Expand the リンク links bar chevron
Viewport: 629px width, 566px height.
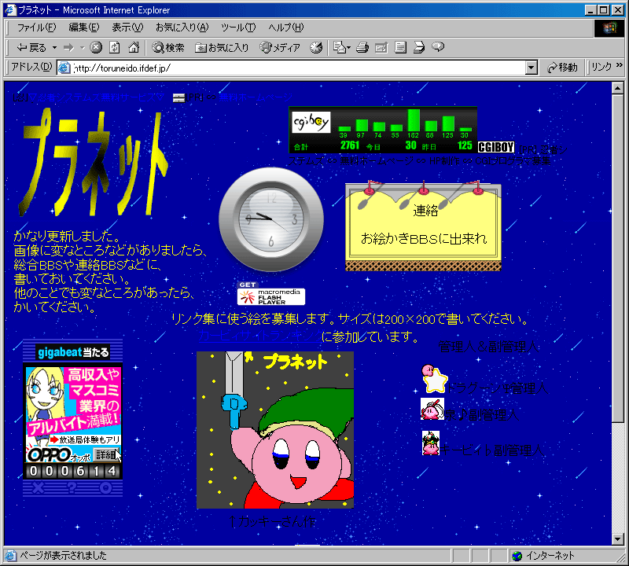point(619,65)
